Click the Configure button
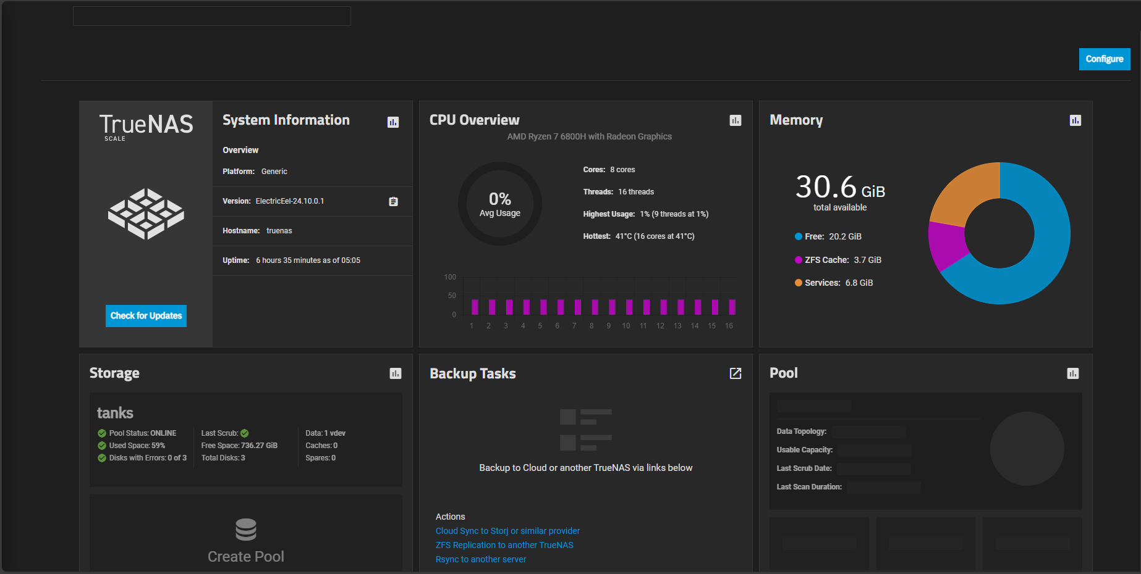Screen dimensions: 1141x574 click(1105, 59)
